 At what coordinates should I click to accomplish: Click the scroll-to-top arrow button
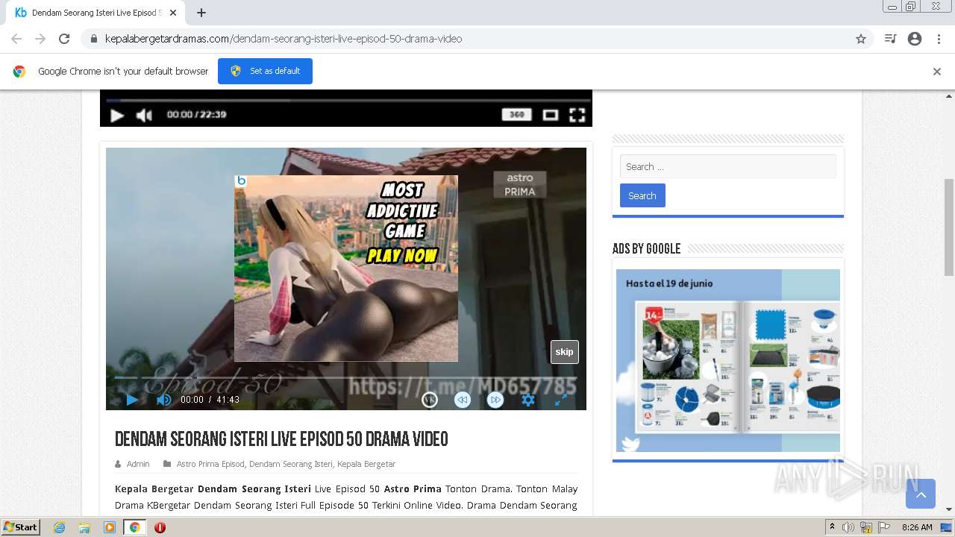coord(921,494)
